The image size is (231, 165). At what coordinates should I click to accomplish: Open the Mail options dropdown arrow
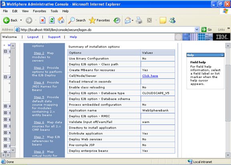pos(133,20)
